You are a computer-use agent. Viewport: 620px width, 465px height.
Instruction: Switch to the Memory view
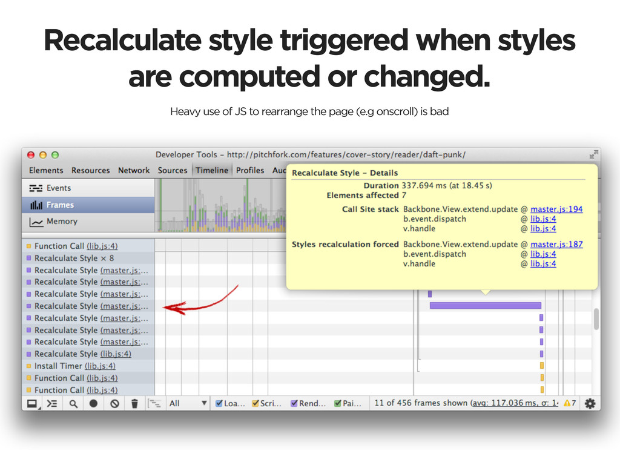coord(61,222)
